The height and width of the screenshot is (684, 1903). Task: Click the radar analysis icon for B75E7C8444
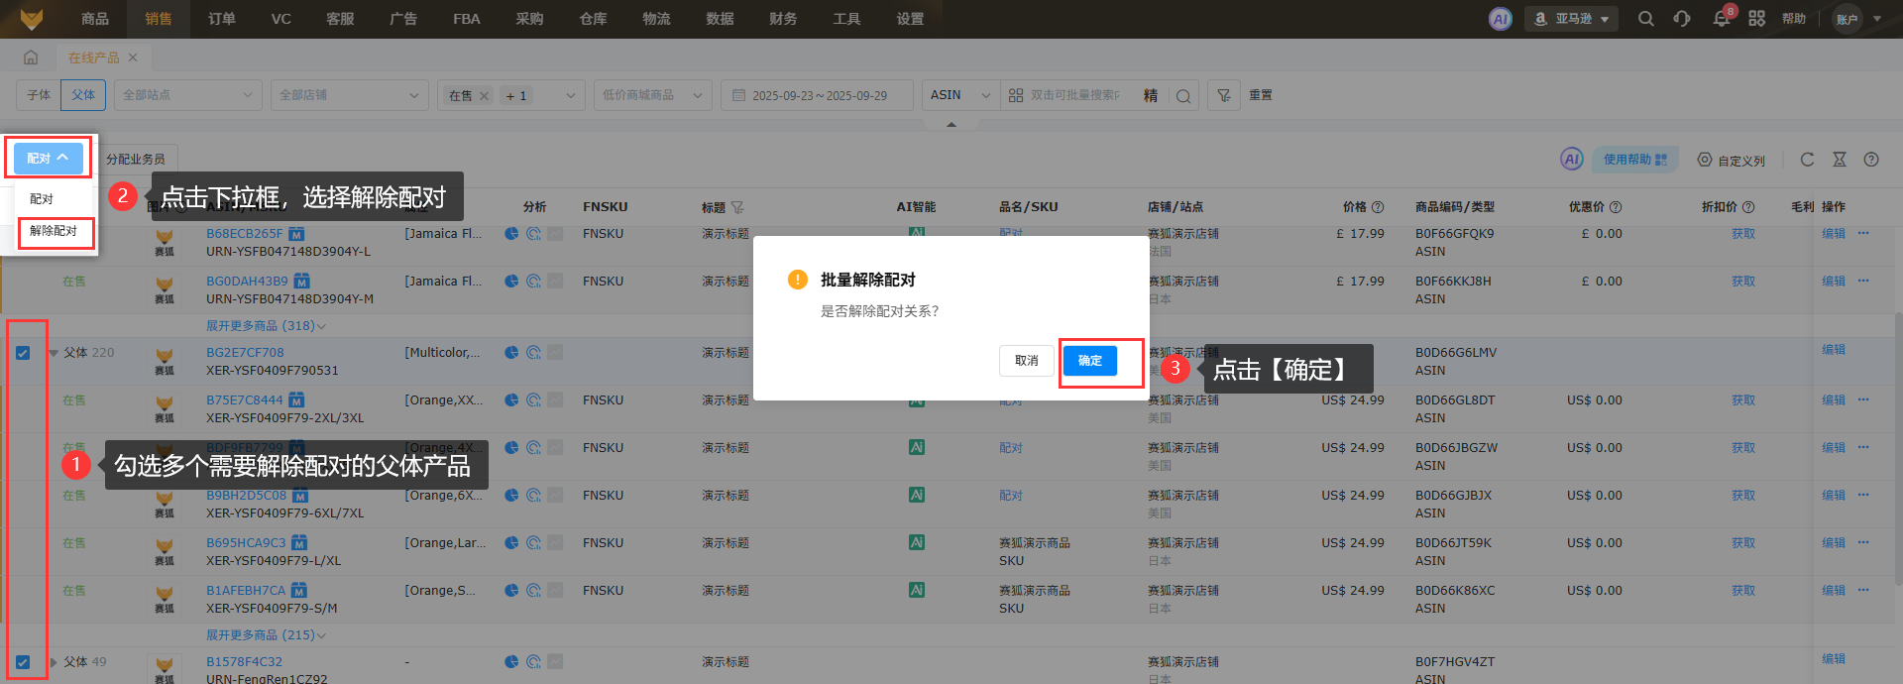(533, 400)
